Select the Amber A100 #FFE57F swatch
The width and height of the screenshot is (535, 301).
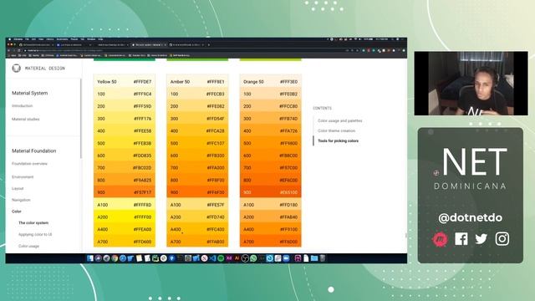pos(197,205)
